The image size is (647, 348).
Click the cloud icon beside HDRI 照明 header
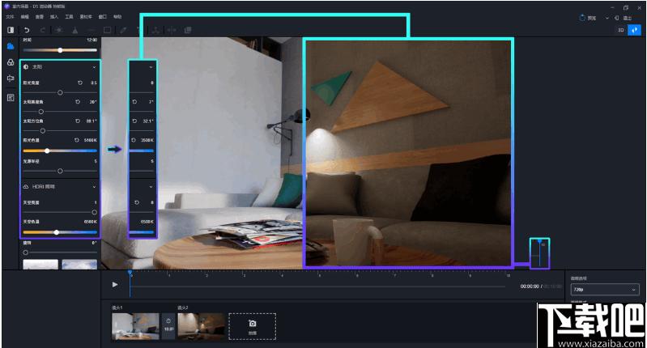tap(26, 187)
